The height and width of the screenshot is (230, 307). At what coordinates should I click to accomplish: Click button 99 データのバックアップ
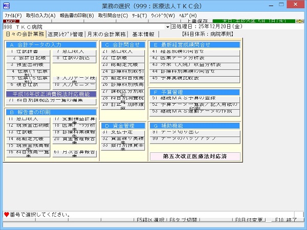[195, 141]
